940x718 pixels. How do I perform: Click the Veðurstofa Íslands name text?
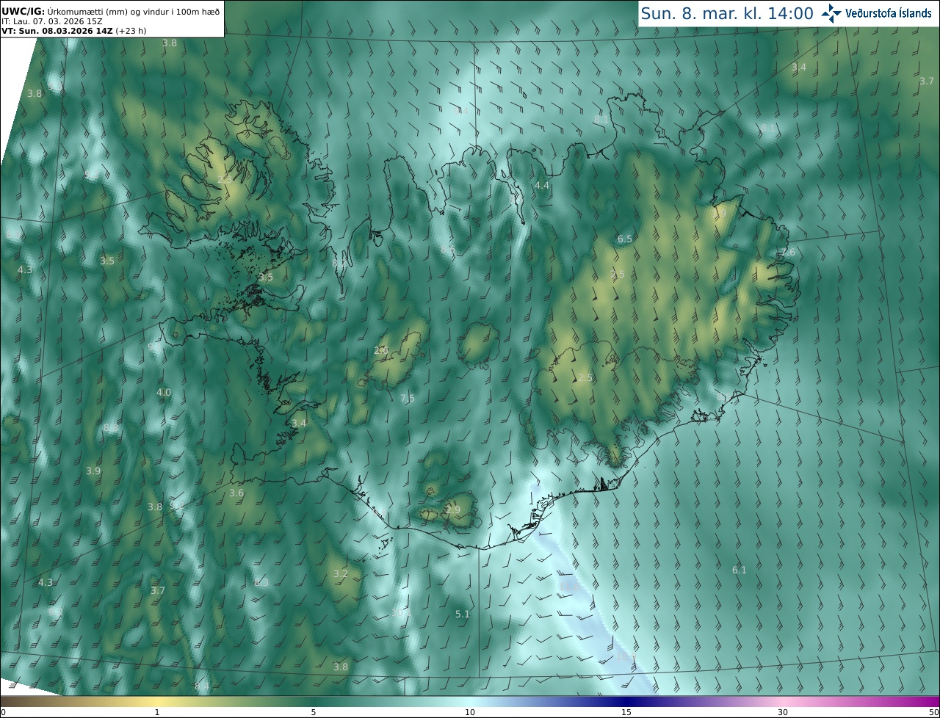(x=889, y=13)
